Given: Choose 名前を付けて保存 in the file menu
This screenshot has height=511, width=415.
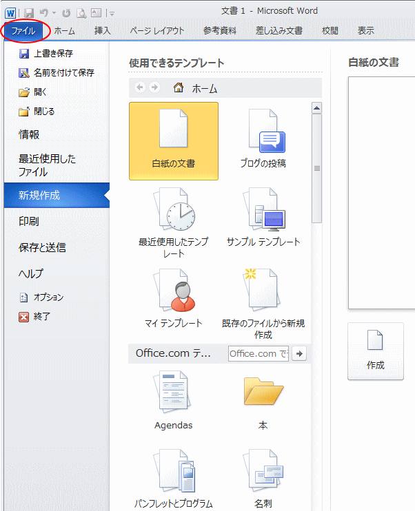Looking at the screenshot, I should click(x=57, y=73).
